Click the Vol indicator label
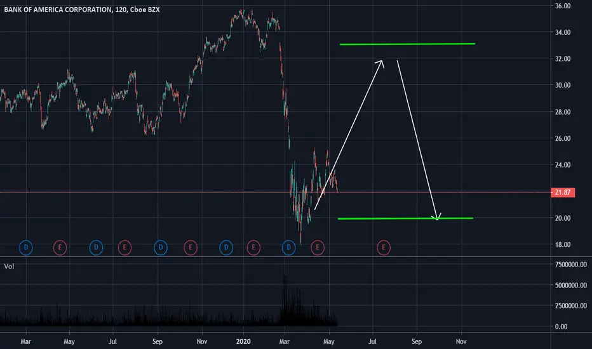This screenshot has width=592, height=349. [x=9, y=267]
